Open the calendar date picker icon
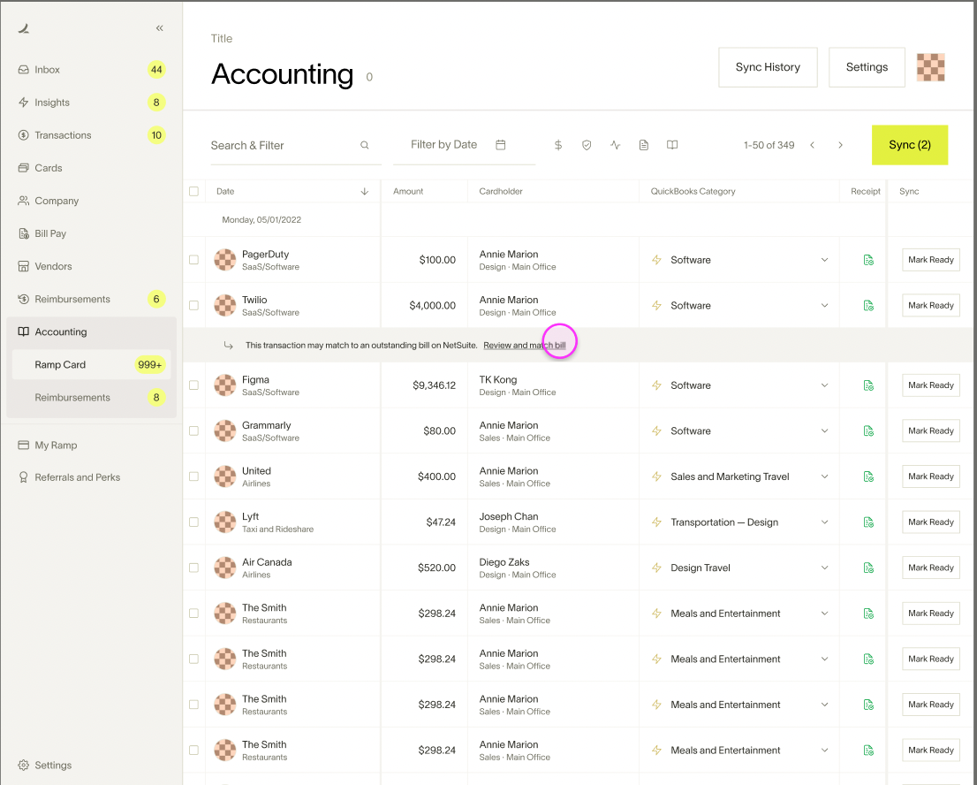 500,145
